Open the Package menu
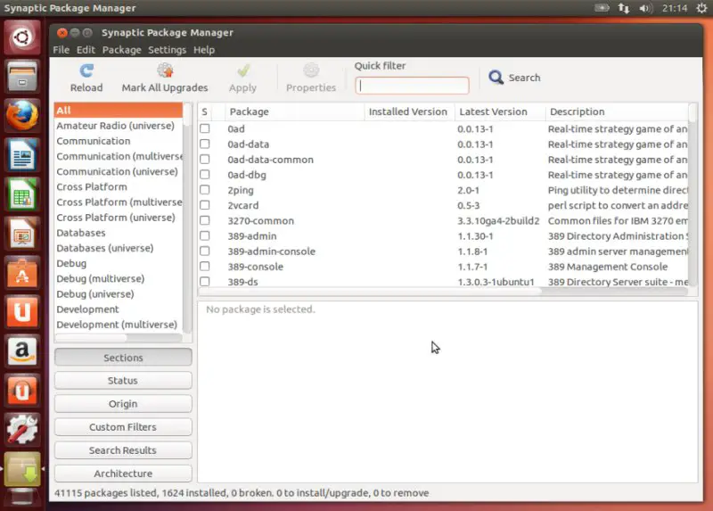Image resolution: width=713 pixels, height=511 pixels. click(x=121, y=50)
